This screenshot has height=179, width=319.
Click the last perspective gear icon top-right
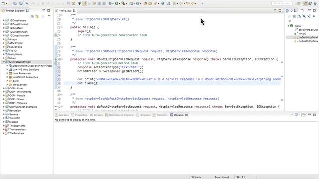point(315,3)
